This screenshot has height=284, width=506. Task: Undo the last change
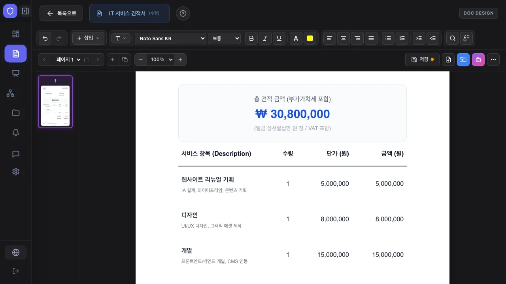(45, 38)
